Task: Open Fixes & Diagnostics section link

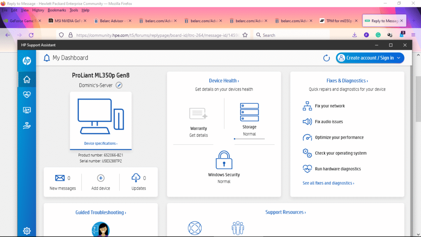Action: click(x=347, y=81)
